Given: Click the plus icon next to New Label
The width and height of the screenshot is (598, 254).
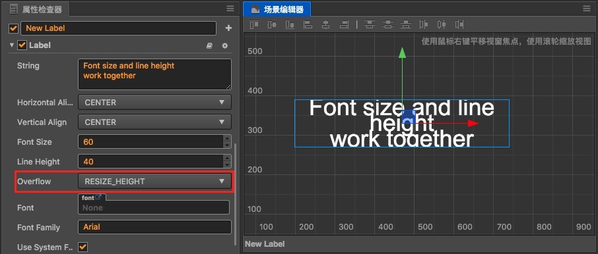Looking at the screenshot, I should (x=228, y=28).
